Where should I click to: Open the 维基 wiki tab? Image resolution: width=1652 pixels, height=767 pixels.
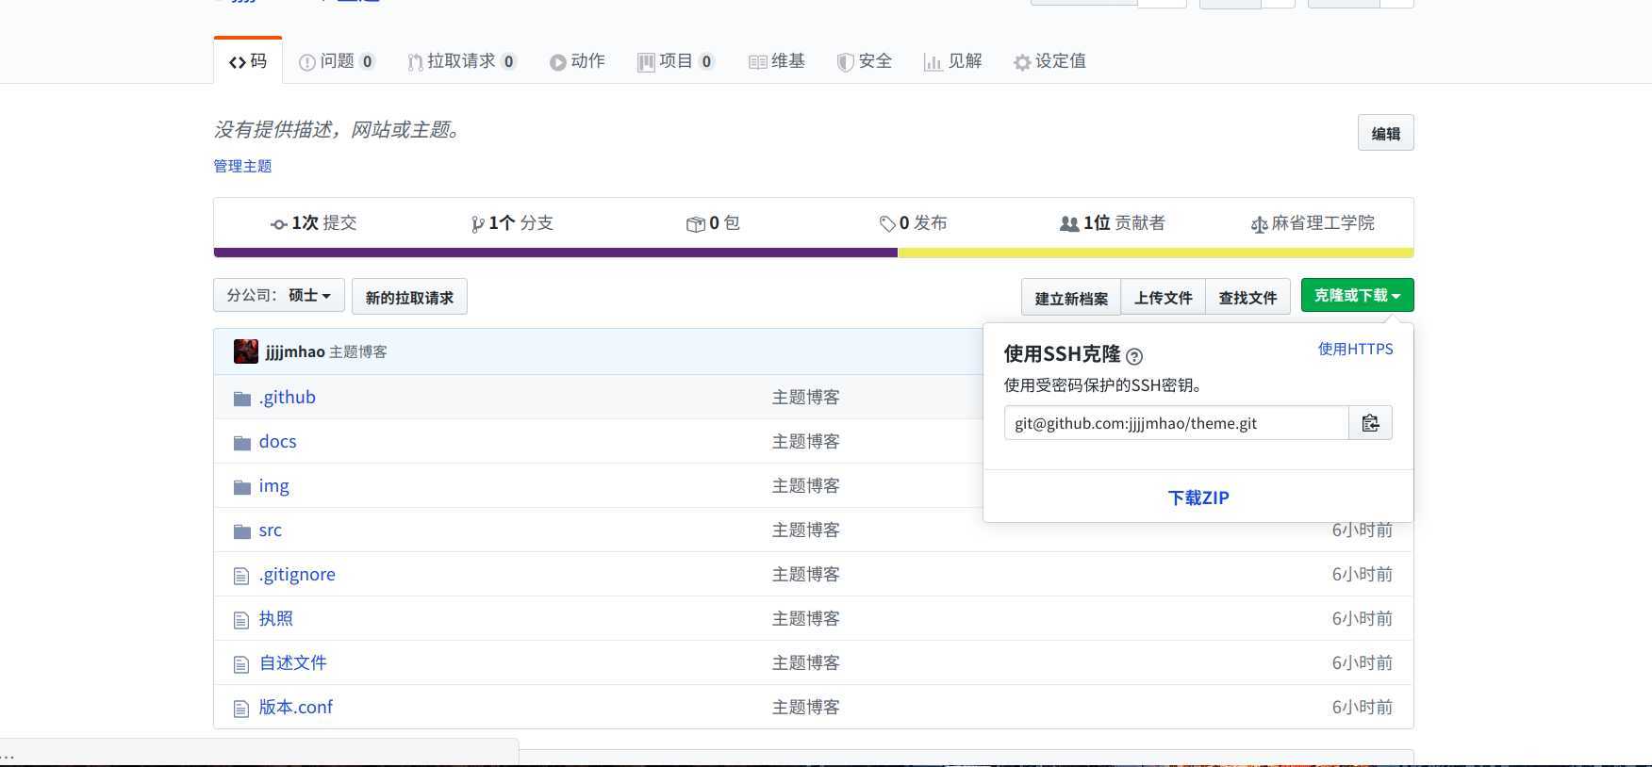pyautogui.click(x=777, y=61)
